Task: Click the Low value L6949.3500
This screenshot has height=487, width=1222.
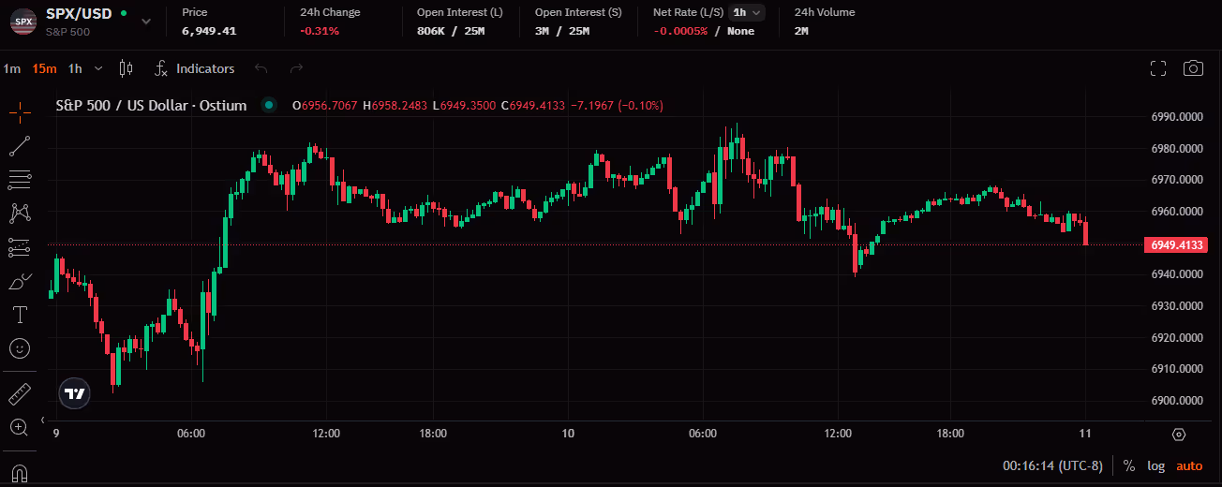Action: click(x=465, y=105)
